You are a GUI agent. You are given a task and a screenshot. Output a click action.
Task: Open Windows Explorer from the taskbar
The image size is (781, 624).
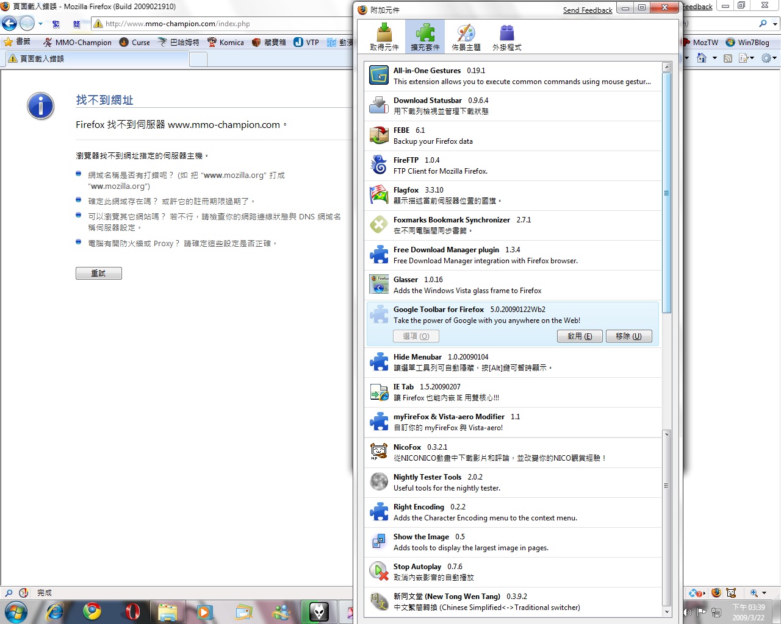167,611
